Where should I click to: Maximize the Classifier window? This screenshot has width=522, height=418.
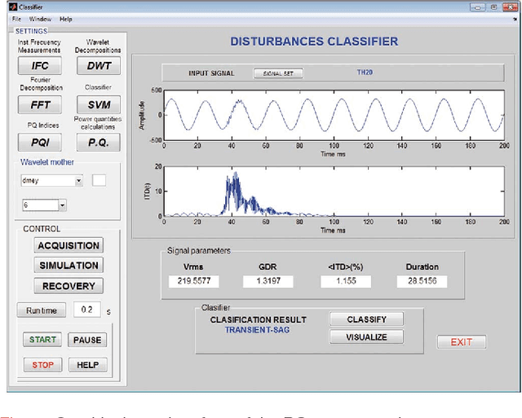click(493, 7)
